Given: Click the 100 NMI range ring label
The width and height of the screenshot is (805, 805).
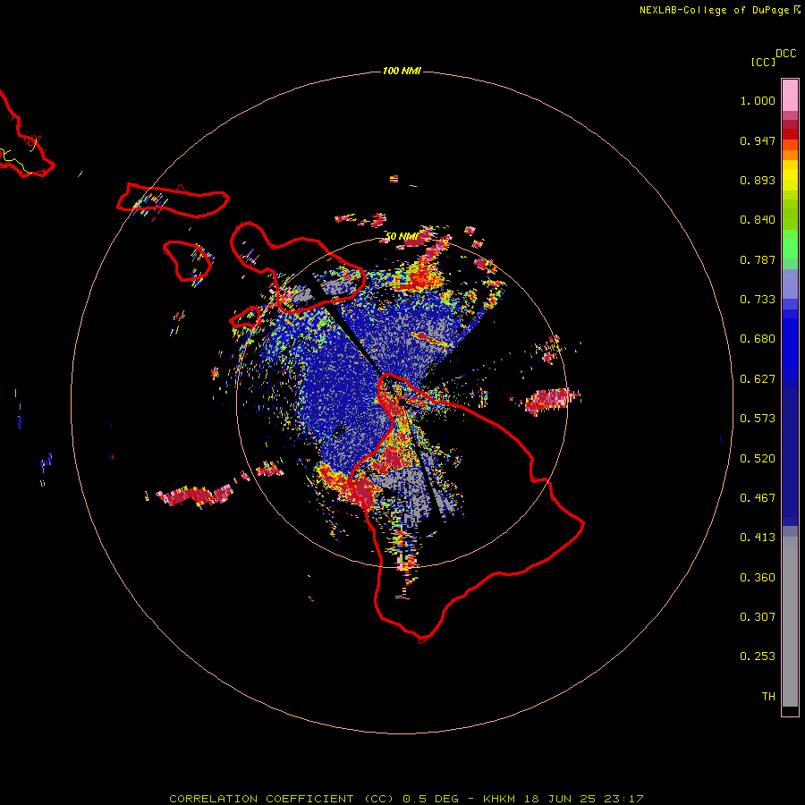Looking at the screenshot, I should 402,71.
